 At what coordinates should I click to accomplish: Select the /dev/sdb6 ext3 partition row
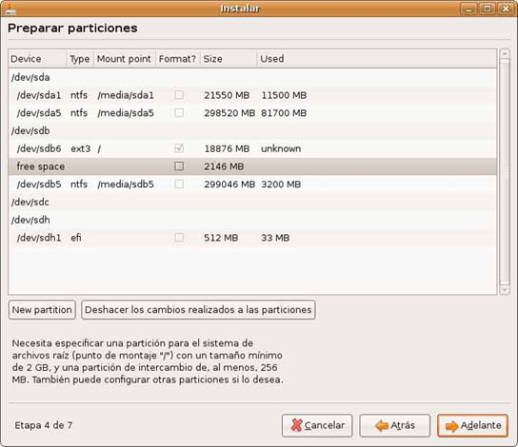[x=252, y=148]
